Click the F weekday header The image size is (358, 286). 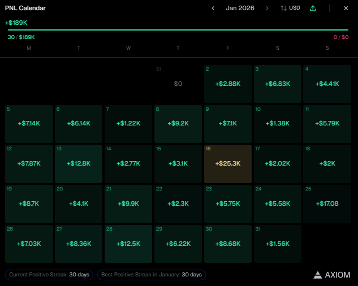tap(227, 48)
